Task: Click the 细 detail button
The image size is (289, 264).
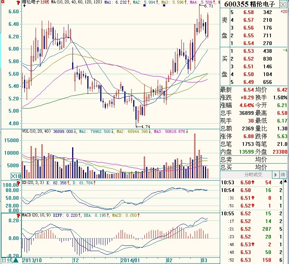Action: 283,175
